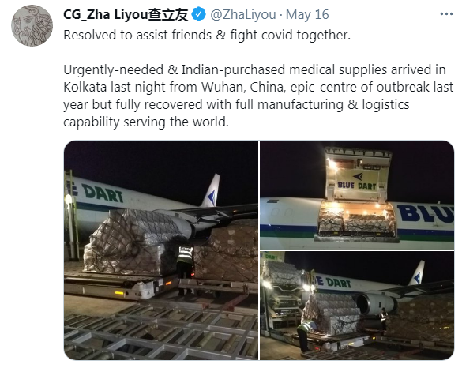Click the Blue Dart logo on the raised cargo door
Viewport: 462px width, 368px height.
358,182
